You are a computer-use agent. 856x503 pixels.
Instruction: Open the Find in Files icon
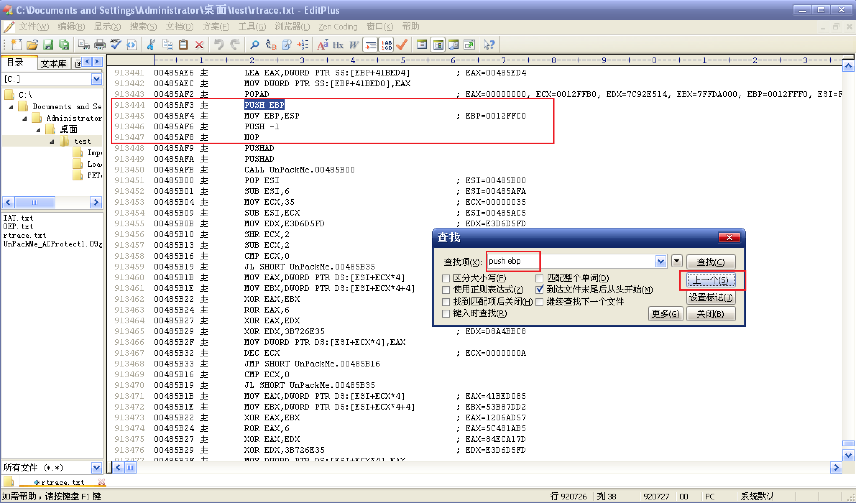point(286,45)
